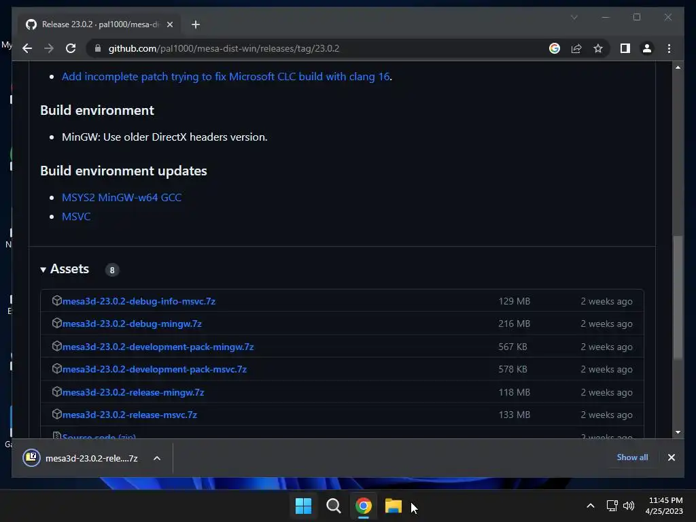Click the share page icon

click(x=576, y=48)
